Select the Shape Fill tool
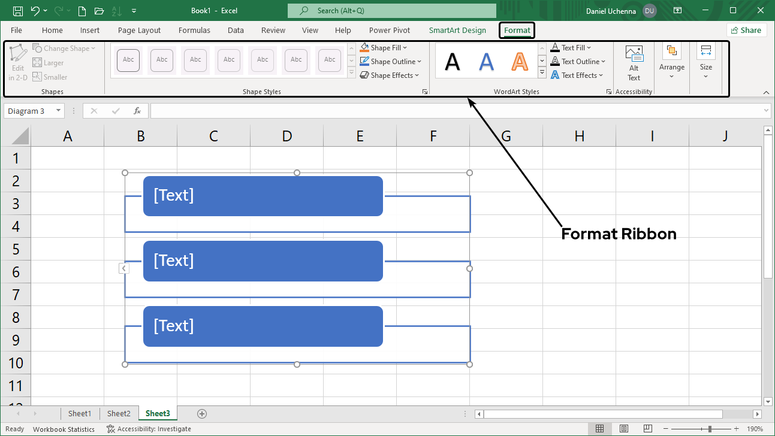 (x=384, y=47)
